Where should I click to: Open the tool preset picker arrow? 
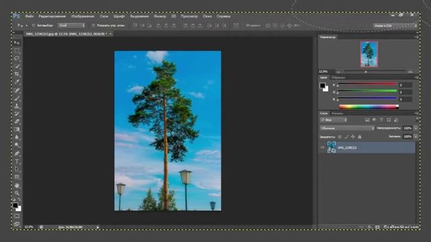coord(26,26)
